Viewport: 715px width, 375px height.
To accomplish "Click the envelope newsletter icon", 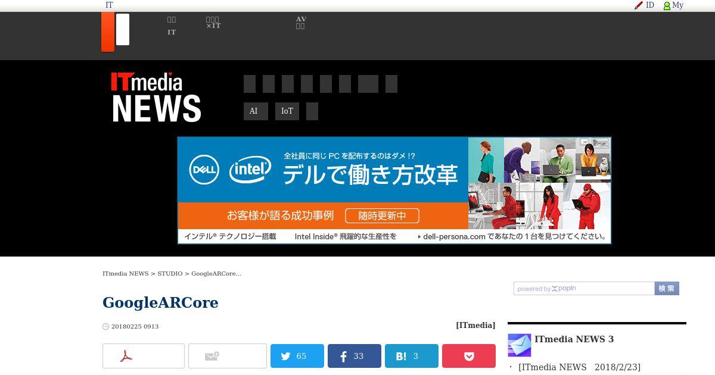I will coord(520,345).
